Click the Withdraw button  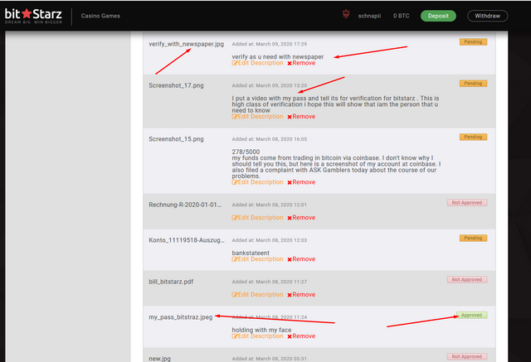tap(487, 16)
